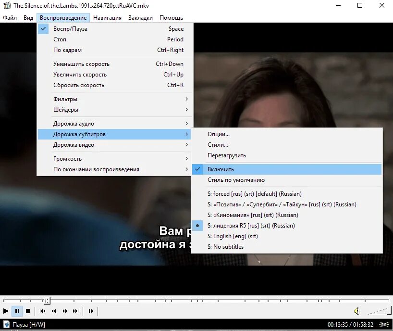Expand the Дорожка видео submenu
The height and width of the screenshot is (331, 393).
pyautogui.click(x=114, y=145)
